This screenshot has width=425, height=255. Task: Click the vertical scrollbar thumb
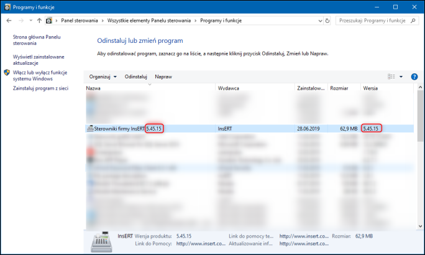click(x=420, y=116)
